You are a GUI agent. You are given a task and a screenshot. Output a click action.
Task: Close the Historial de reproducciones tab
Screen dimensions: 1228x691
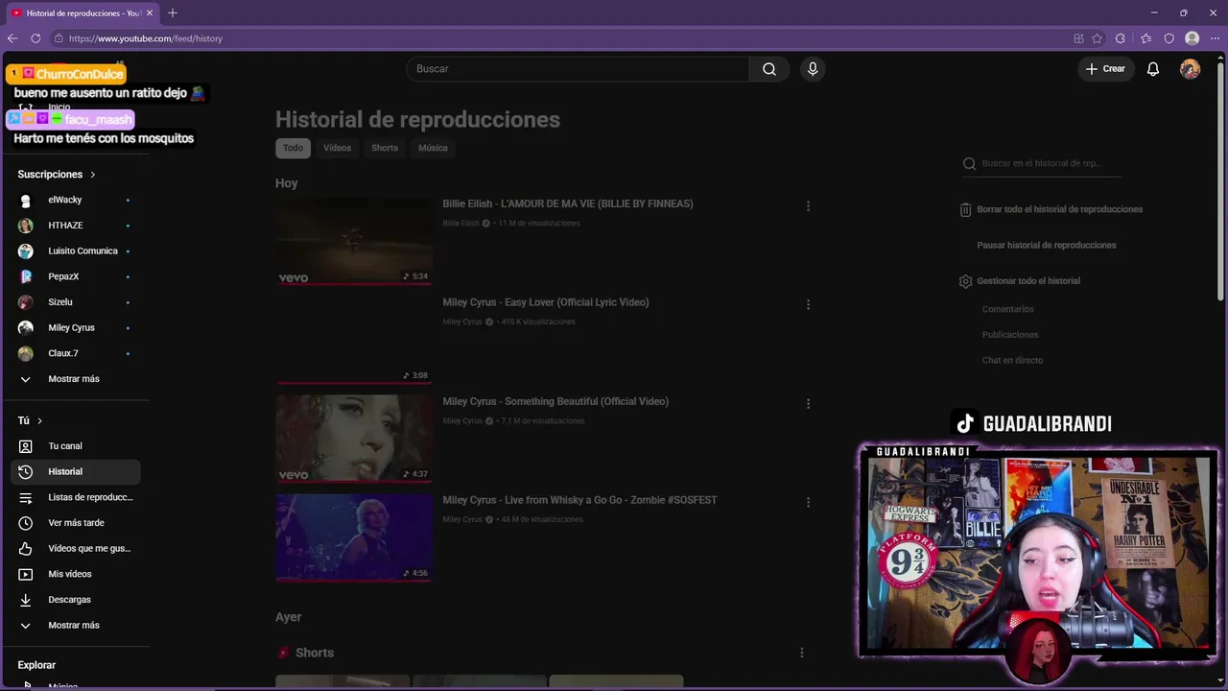tap(150, 12)
